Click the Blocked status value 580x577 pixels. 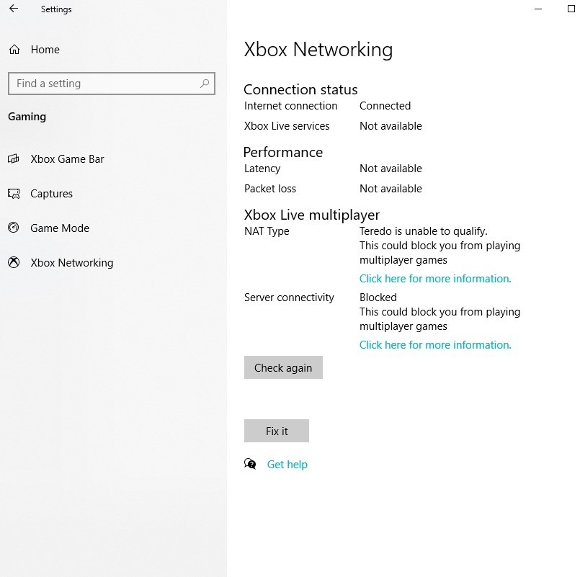pyautogui.click(x=378, y=298)
